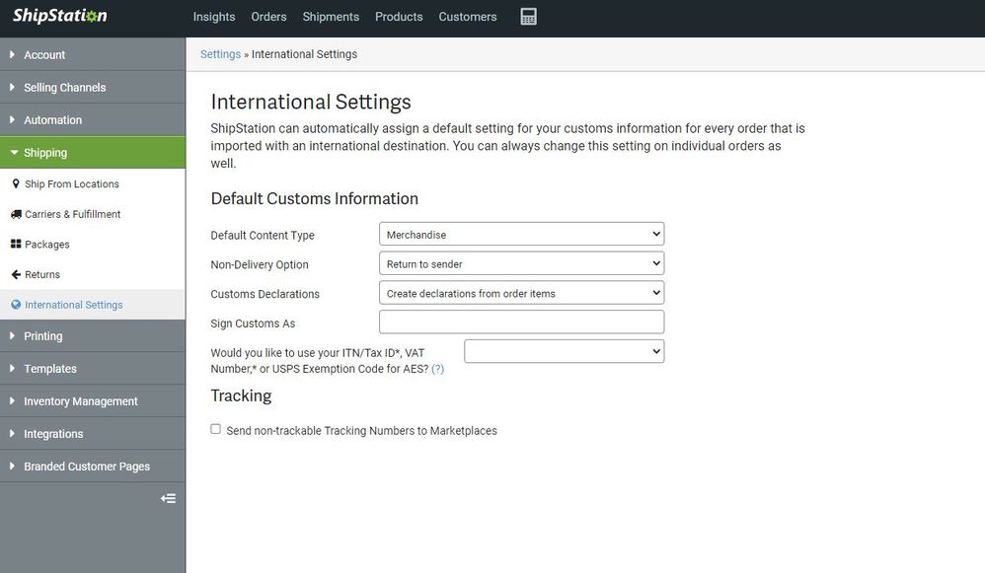Collapse the sidebar with the bottom icon
The image size is (985, 573).
168,498
